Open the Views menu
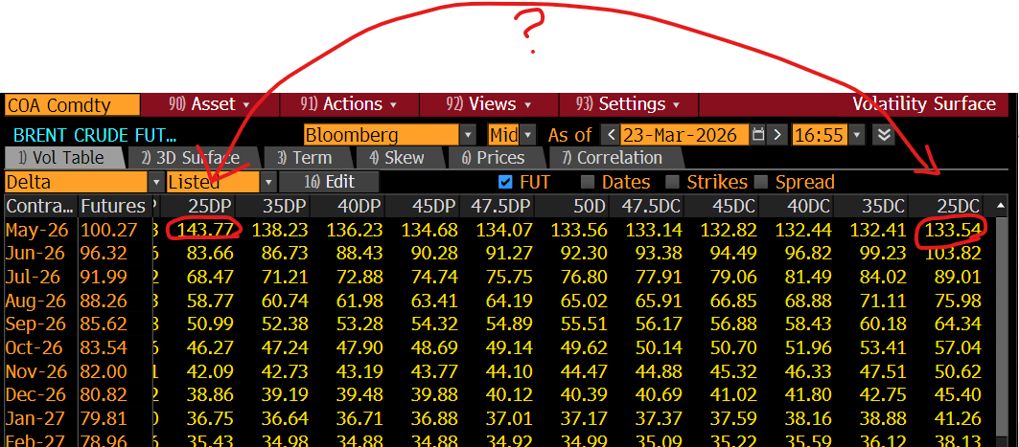The height and width of the screenshot is (447, 1019). pos(488,104)
